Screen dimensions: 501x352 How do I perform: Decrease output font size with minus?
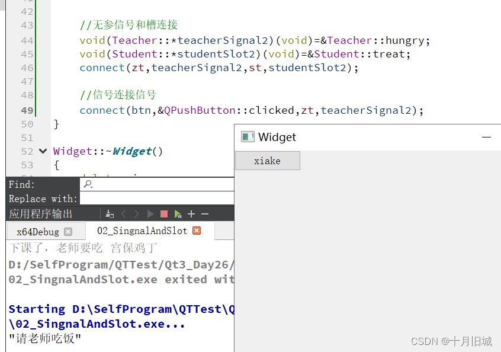[x=205, y=214]
